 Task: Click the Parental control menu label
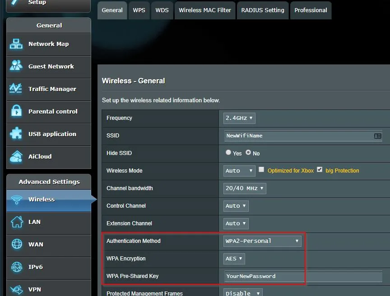pyautogui.click(x=53, y=111)
